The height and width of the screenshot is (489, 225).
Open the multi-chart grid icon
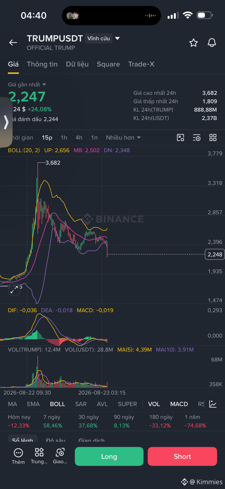(x=213, y=138)
